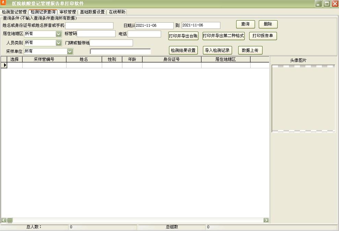Click the 总人数 value field
This screenshot has height=231, width=339.
(103, 227)
